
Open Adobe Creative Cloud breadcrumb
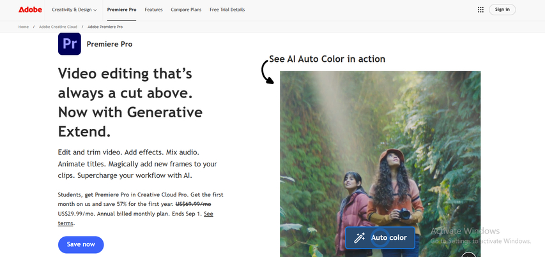(58, 27)
